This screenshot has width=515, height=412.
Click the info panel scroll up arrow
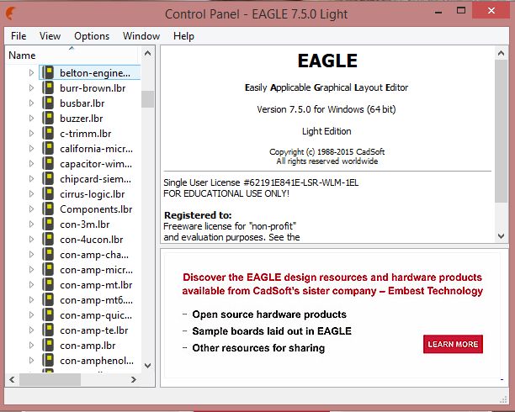pos(501,53)
